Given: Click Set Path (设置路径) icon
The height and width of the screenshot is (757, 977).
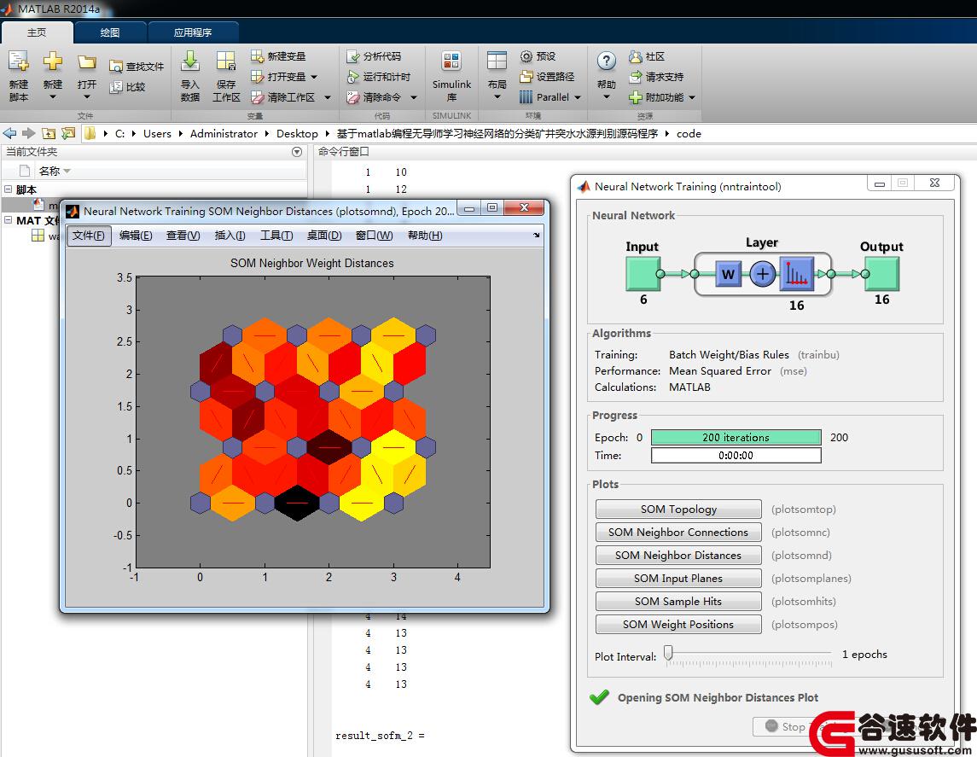Looking at the screenshot, I should [x=526, y=77].
